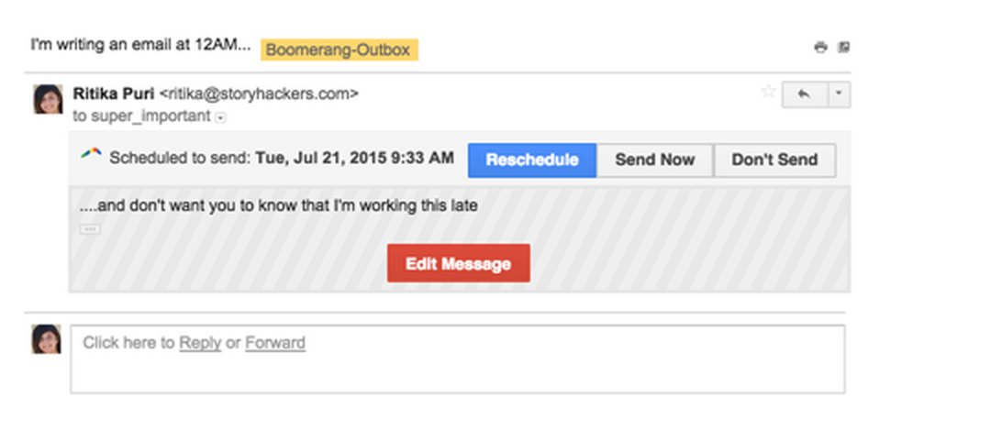This screenshot has height=431, width=1002.
Task: Select the Boomerang-Outbox label tag
Action: point(339,50)
